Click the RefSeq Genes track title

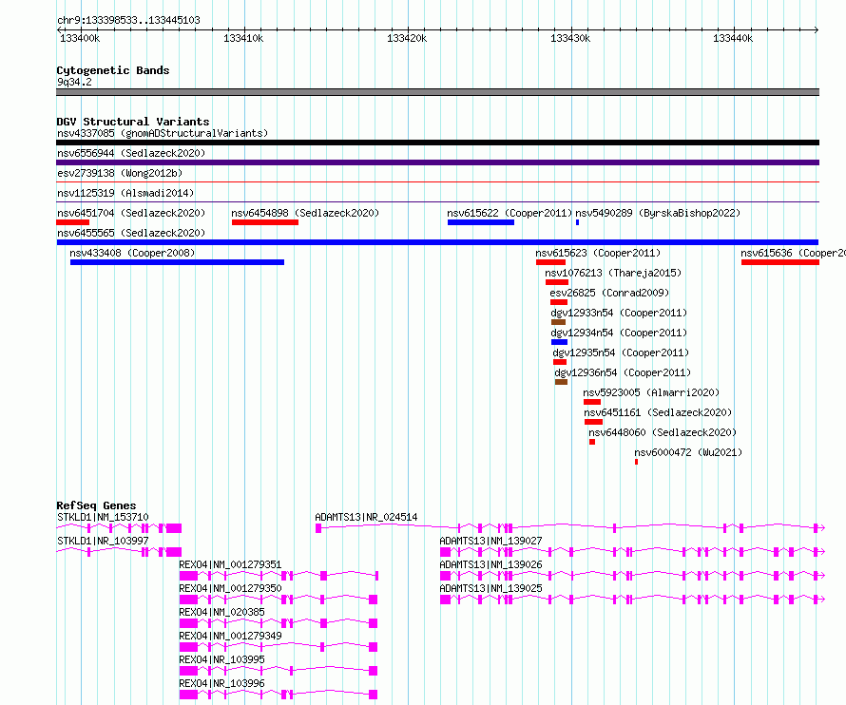pos(96,505)
